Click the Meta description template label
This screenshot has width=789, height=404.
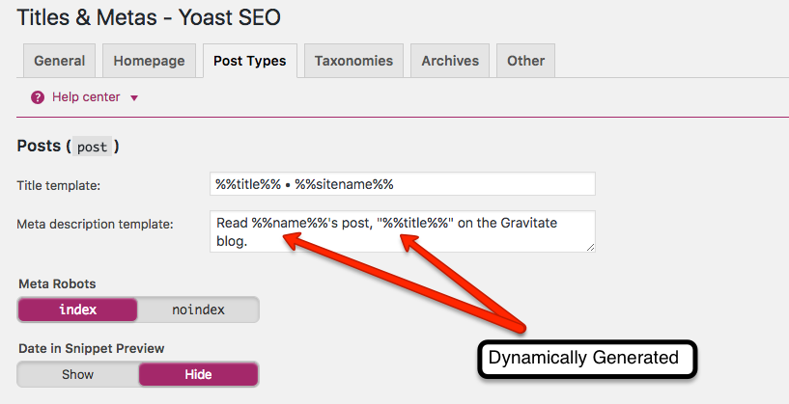(95, 224)
